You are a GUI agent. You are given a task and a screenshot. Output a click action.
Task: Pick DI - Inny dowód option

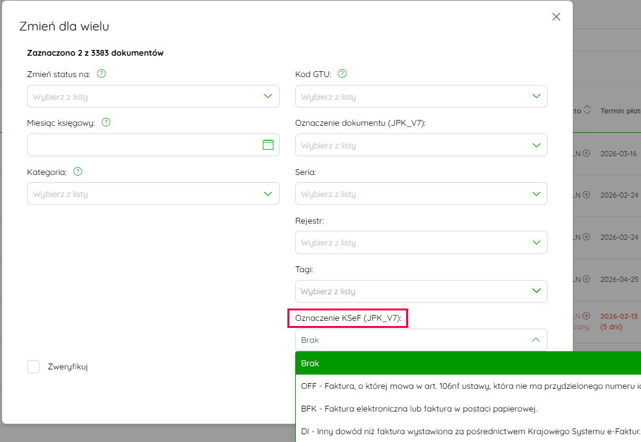468,432
